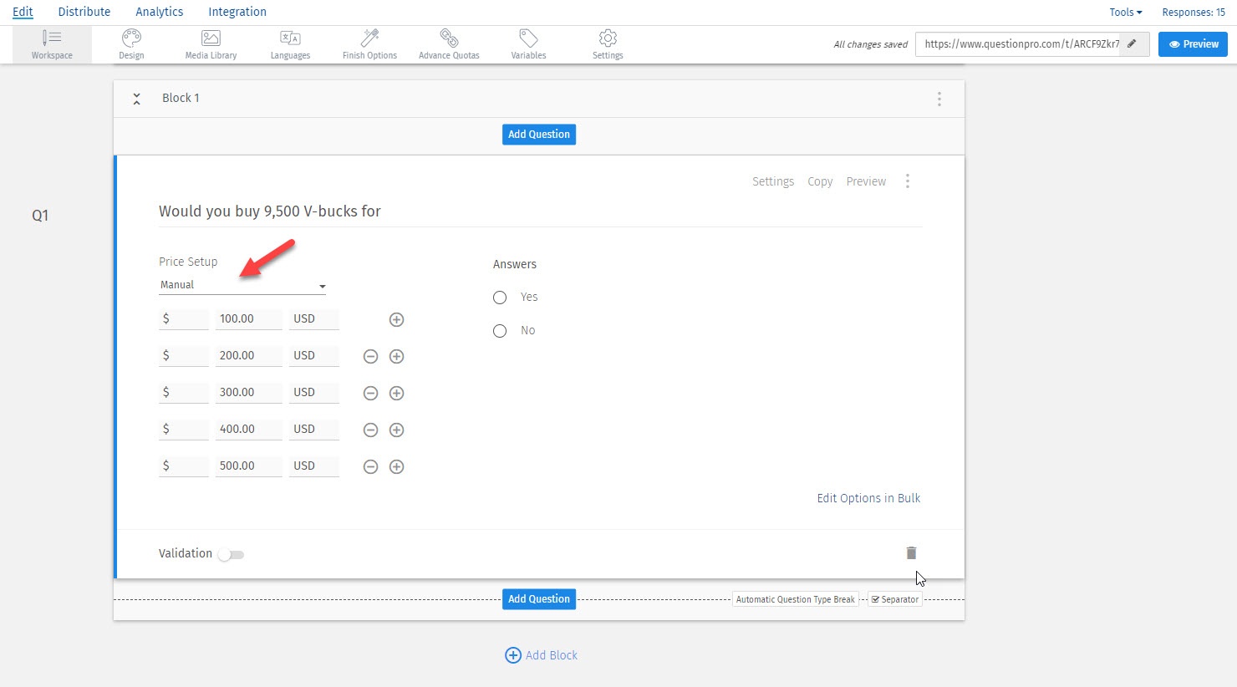
Task: Add a price row after 300.00
Action: tap(397, 393)
